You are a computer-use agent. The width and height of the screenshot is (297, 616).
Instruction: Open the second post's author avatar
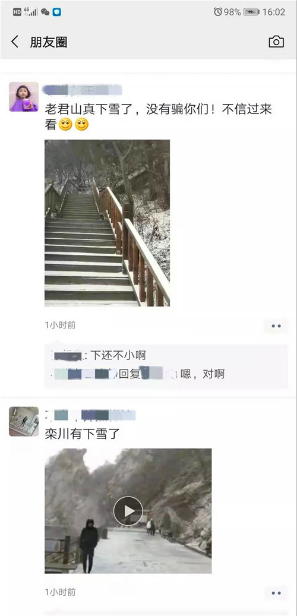[24, 422]
